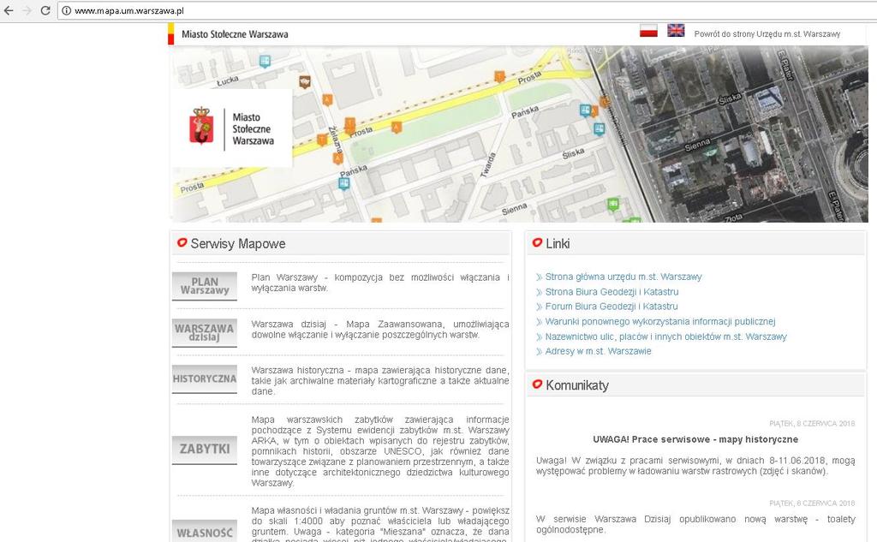Click the Komunikaty section heading

tap(577, 385)
